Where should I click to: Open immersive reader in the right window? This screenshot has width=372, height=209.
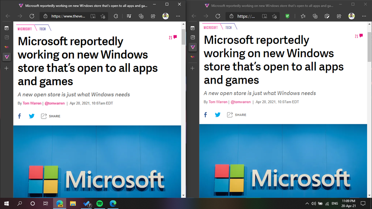pos(264,16)
